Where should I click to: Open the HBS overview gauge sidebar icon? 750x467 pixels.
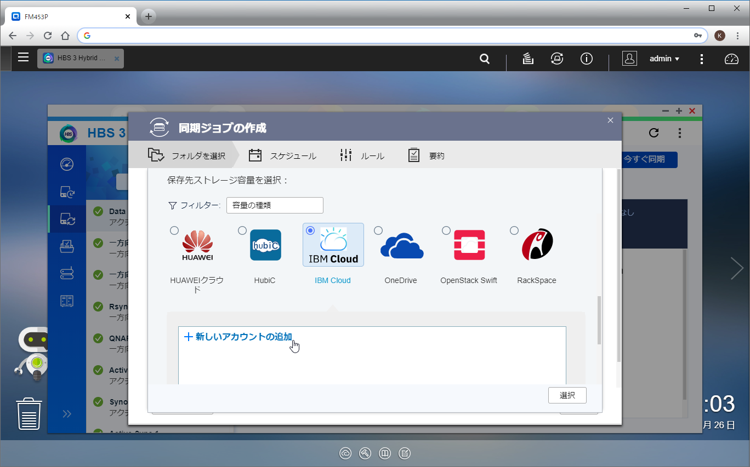click(x=67, y=164)
